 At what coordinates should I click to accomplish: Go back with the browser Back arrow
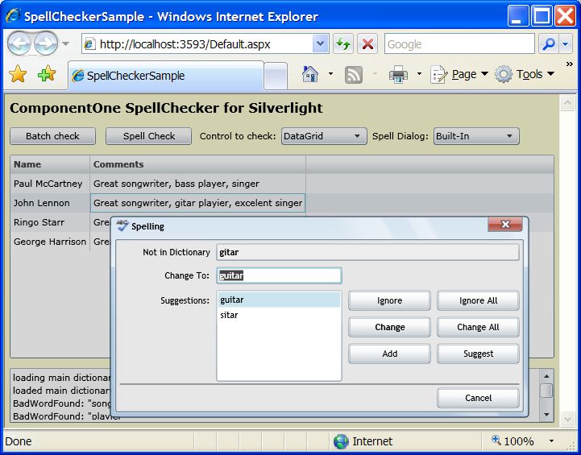[19, 43]
